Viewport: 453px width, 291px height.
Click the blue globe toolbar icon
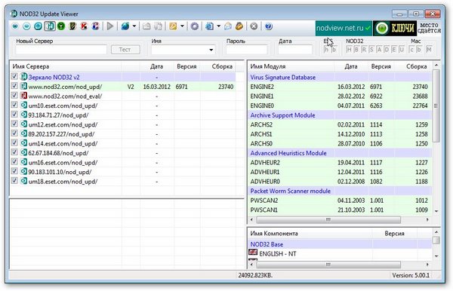(125, 26)
